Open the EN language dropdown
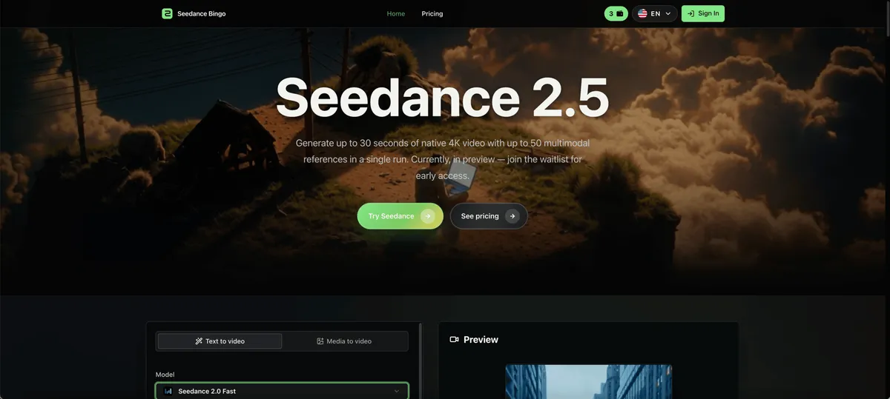Screen dimensions: 890x399 [655, 13]
